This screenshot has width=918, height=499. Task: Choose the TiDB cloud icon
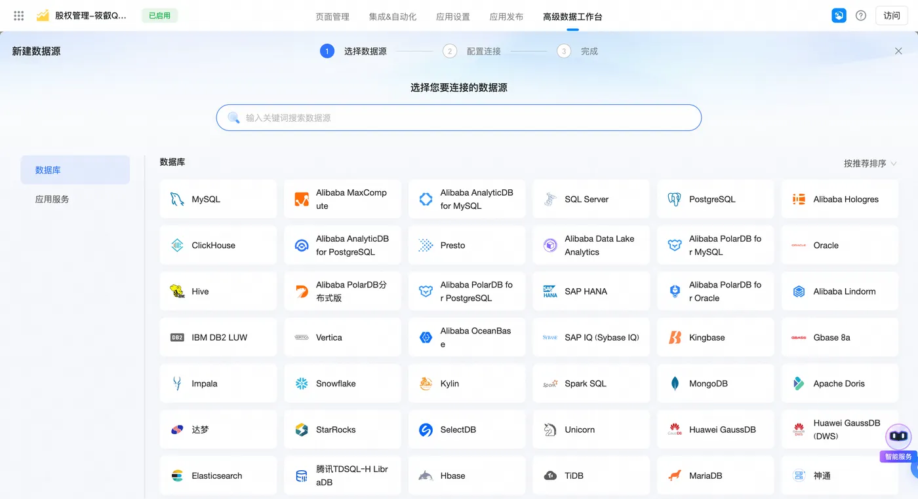point(550,475)
